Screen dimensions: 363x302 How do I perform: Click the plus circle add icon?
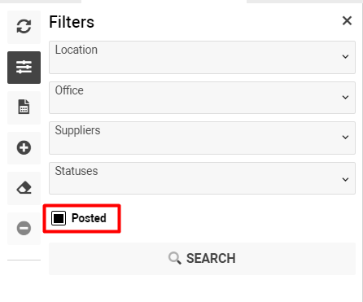[x=24, y=147]
